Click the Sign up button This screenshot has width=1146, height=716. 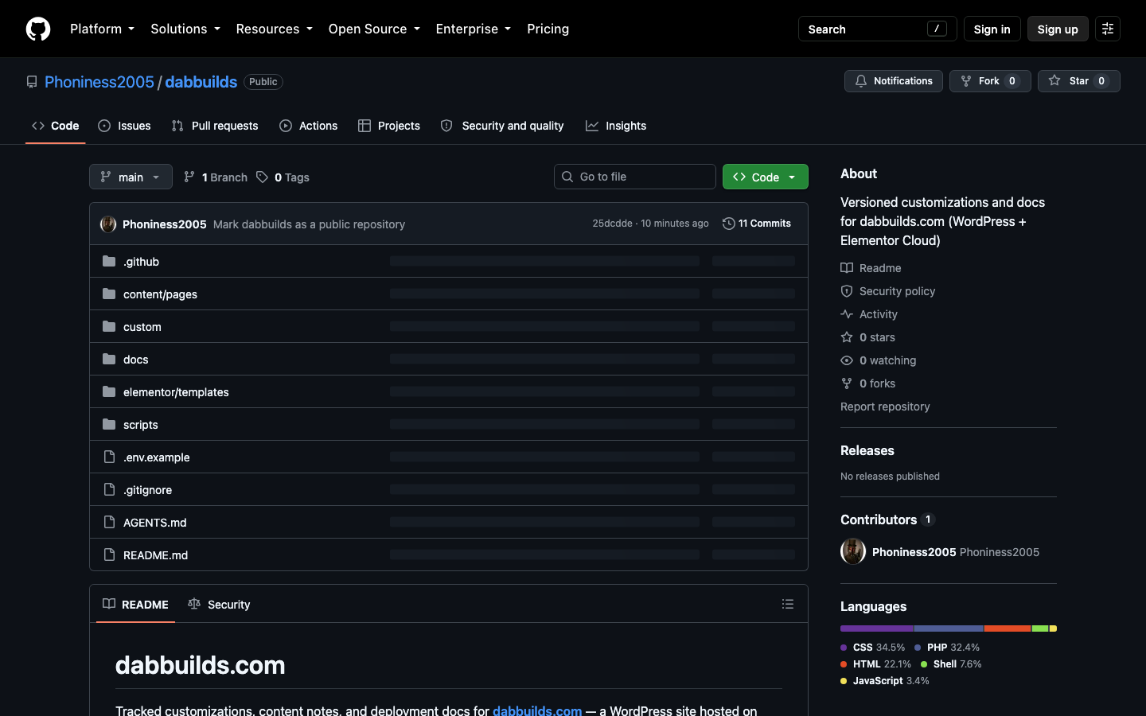point(1058,29)
